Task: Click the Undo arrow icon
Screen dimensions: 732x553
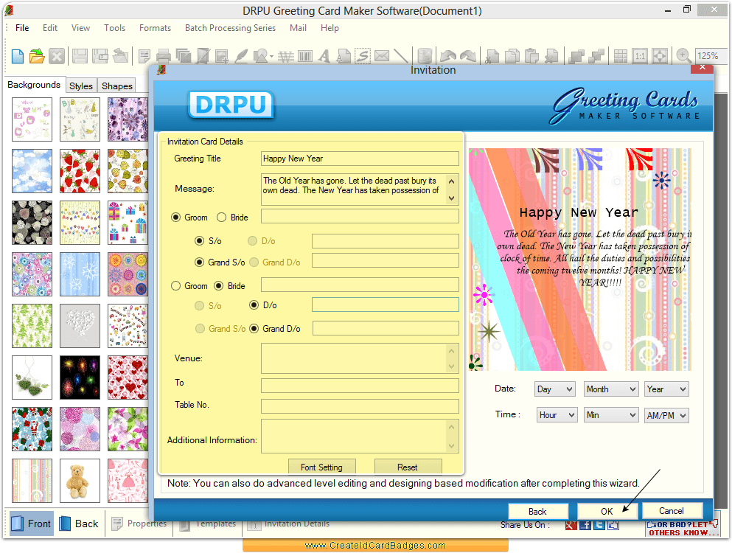Action: (448, 56)
